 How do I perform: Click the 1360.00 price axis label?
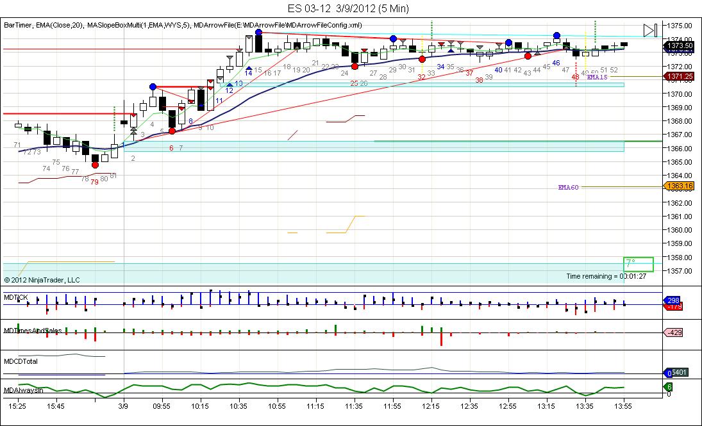coord(680,230)
